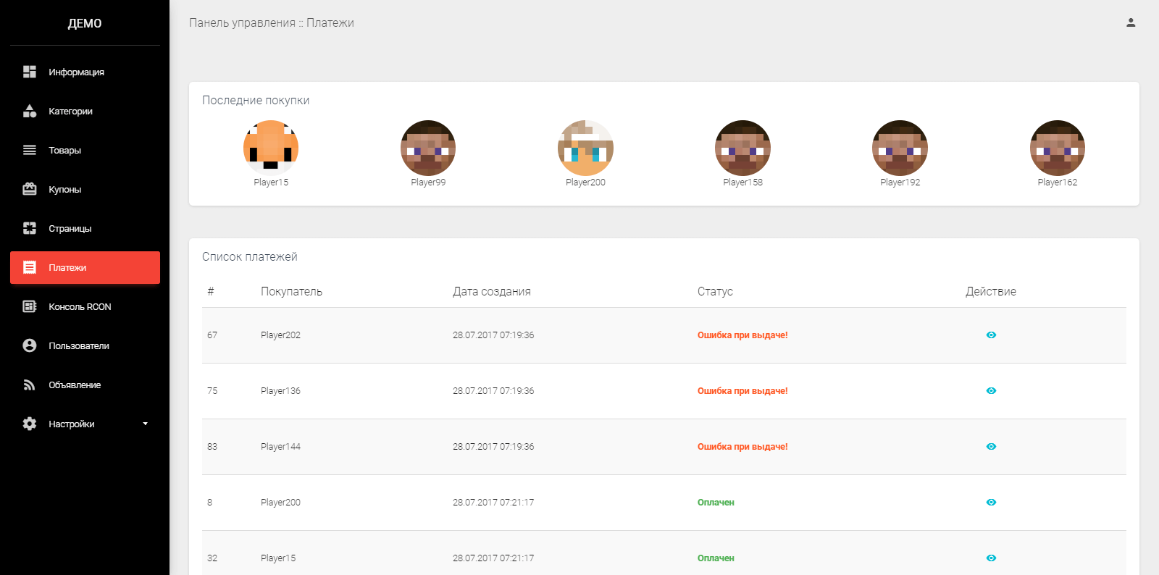Click Player99 name under the avatar
The width and height of the screenshot is (1159, 575).
coord(428,182)
